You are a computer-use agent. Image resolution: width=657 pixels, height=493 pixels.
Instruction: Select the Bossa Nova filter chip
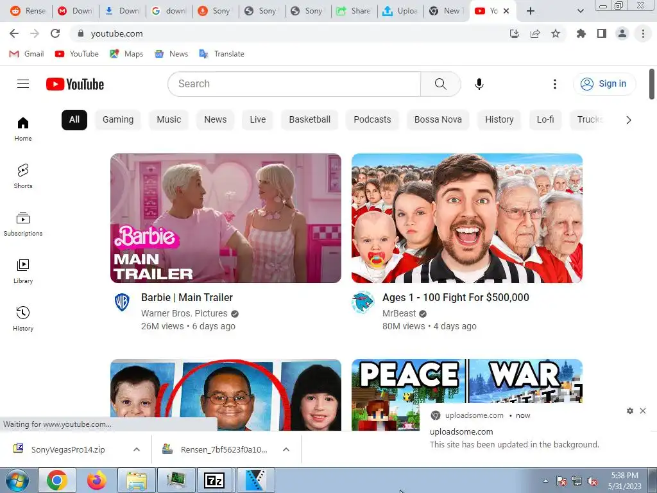[438, 120]
